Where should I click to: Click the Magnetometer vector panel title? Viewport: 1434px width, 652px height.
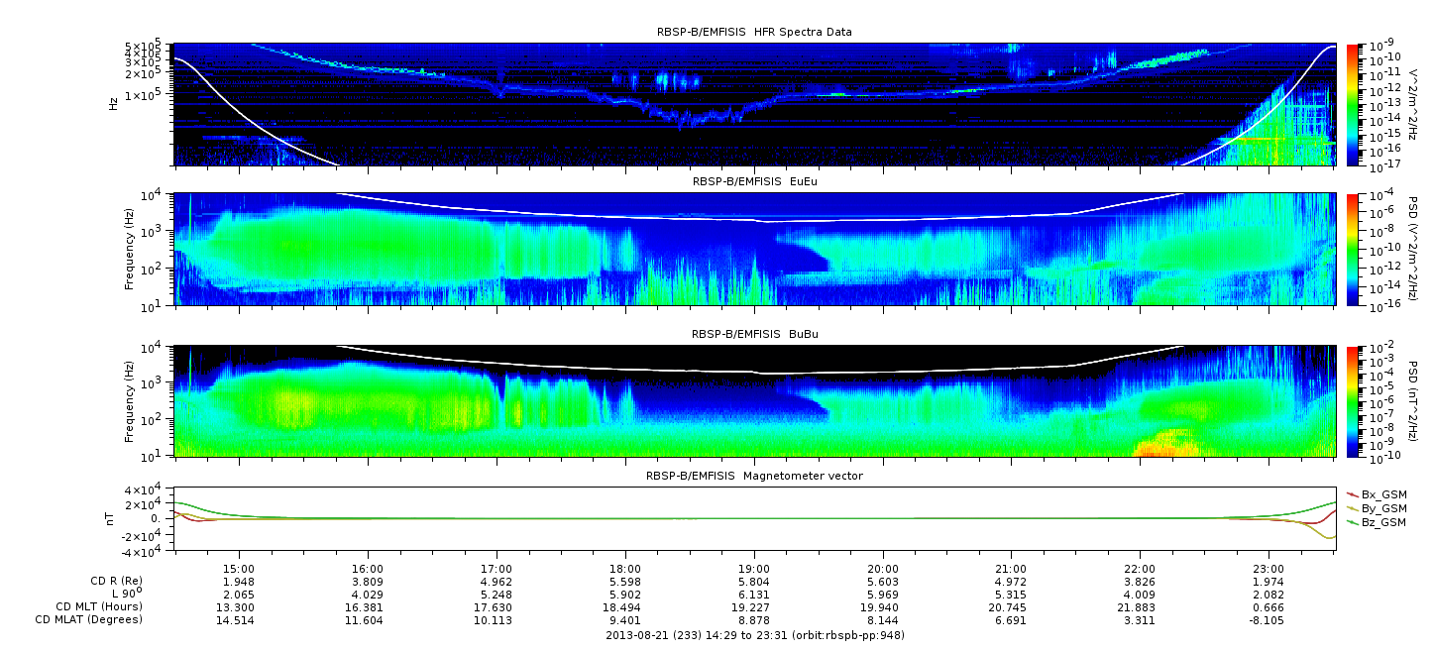(754, 476)
